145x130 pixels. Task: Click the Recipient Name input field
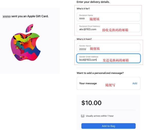click(108, 17)
